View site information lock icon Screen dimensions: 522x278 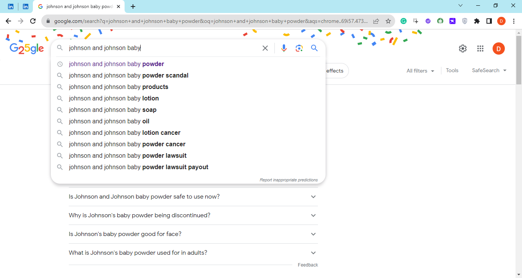(x=48, y=21)
